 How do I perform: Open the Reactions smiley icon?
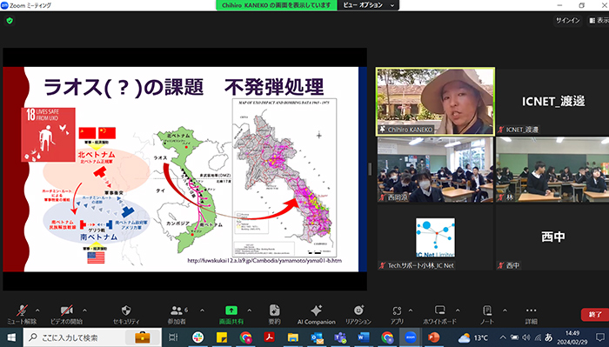(358, 310)
